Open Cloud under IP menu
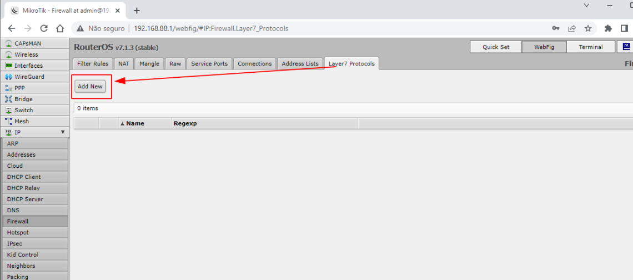Image resolution: width=633 pixels, height=280 pixels. [35, 166]
